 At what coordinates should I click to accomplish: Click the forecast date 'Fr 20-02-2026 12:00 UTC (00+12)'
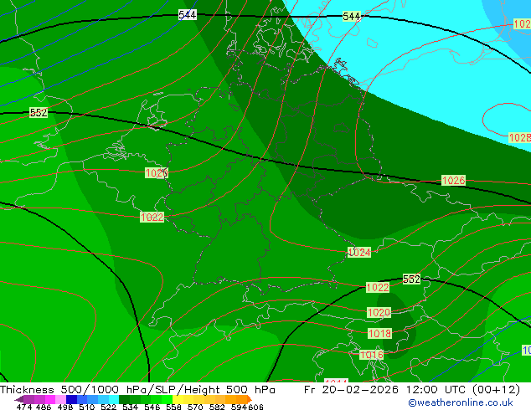(x=412, y=390)
